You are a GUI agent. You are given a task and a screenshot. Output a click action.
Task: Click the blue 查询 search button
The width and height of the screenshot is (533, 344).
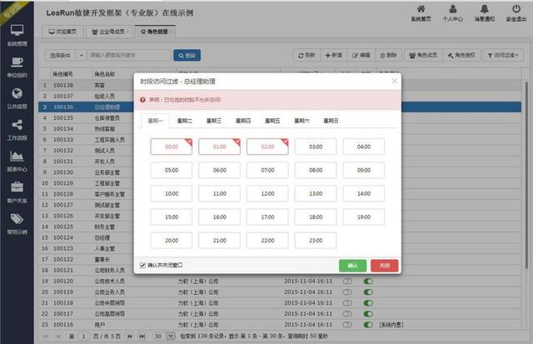(187, 56)
